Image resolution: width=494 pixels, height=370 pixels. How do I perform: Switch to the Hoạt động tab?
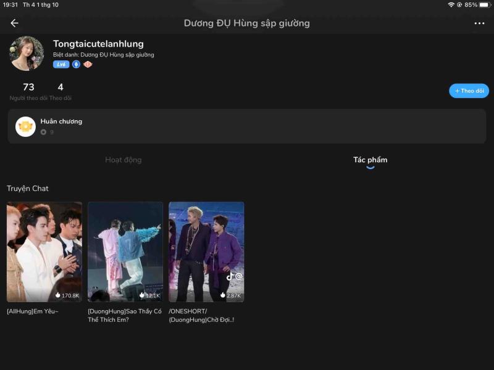click(x=124, y=160)
